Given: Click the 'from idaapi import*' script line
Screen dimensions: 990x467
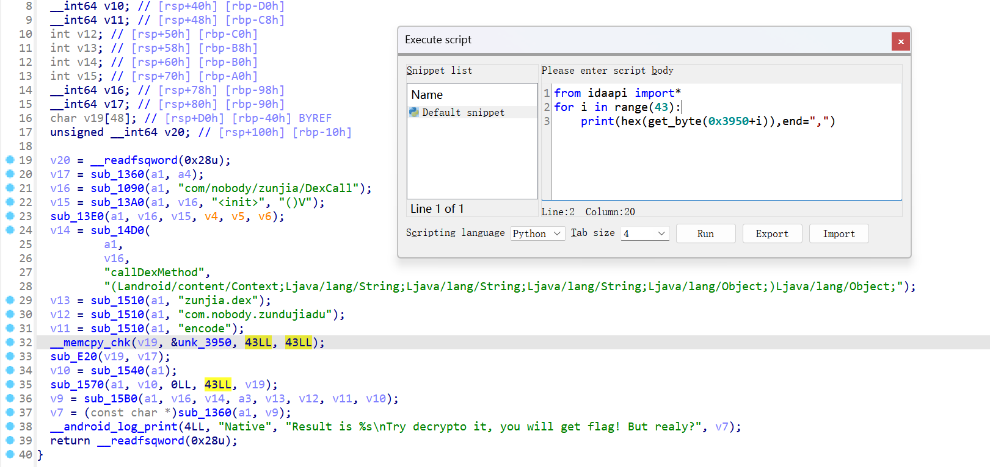Looking at the screenshot, I should click(x=617, y=93).
